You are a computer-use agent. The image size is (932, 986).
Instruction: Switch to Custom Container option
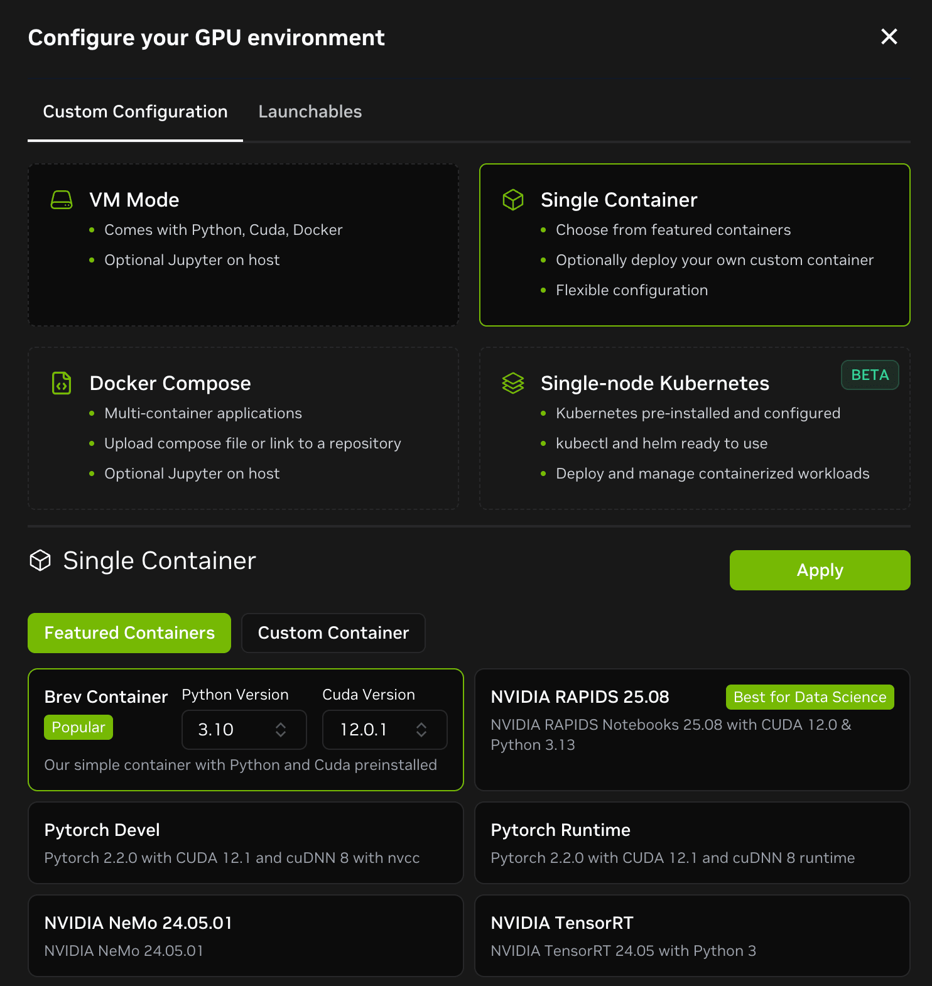pos(333,633)
